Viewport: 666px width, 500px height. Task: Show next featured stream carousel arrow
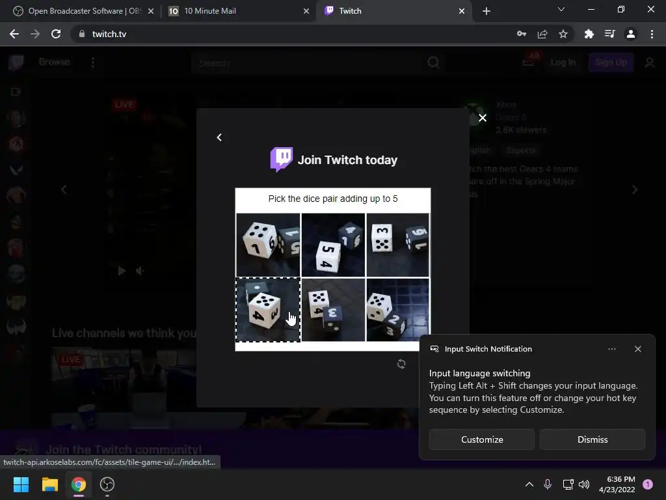click(635, 189)
